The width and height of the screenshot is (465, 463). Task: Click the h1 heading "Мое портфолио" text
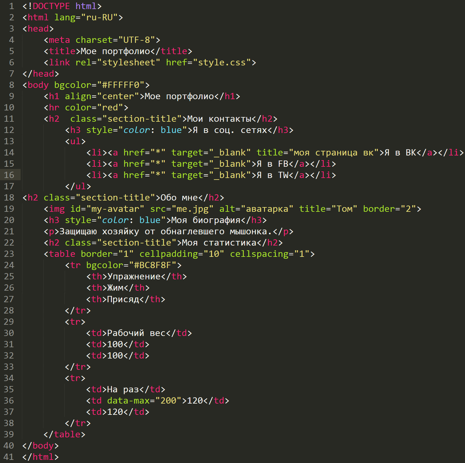click(179, 96)
